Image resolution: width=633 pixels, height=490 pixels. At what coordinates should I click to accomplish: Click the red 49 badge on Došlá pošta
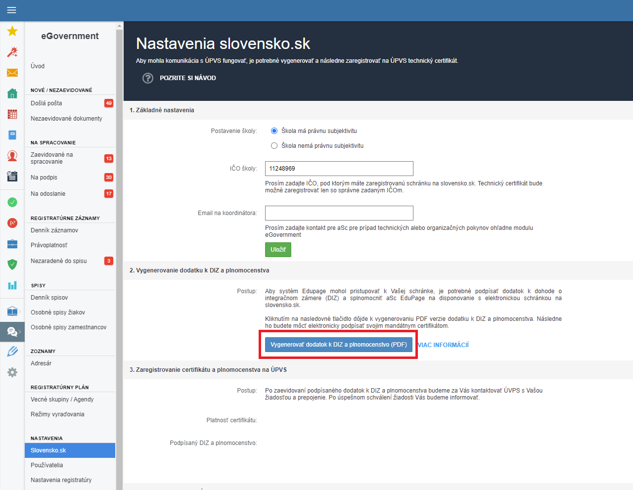point(109,103)
